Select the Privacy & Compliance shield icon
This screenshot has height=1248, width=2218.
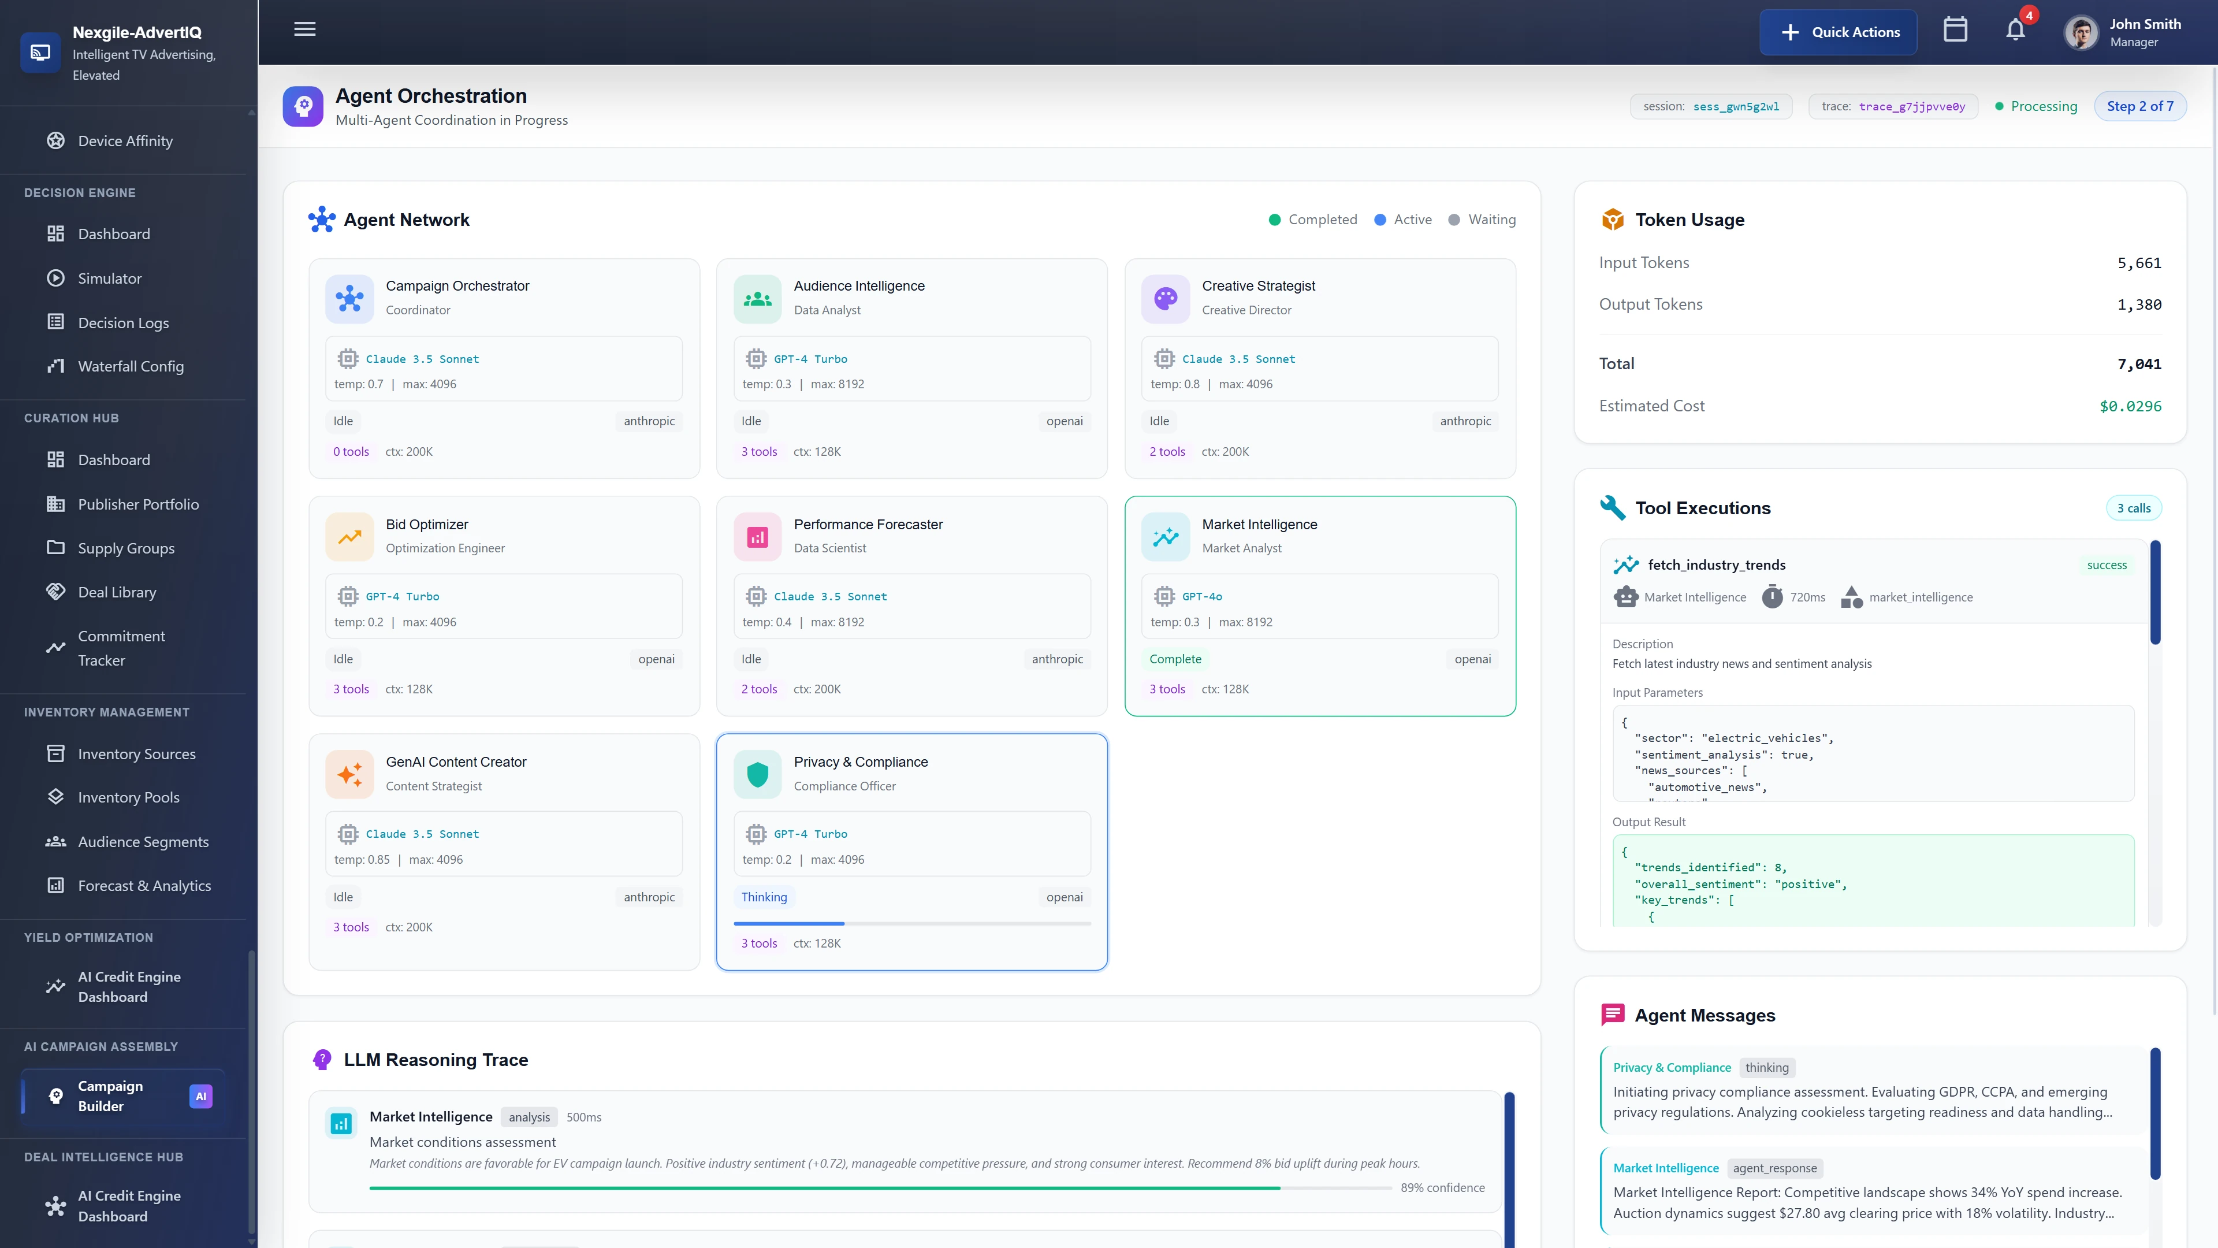point(757,774)
